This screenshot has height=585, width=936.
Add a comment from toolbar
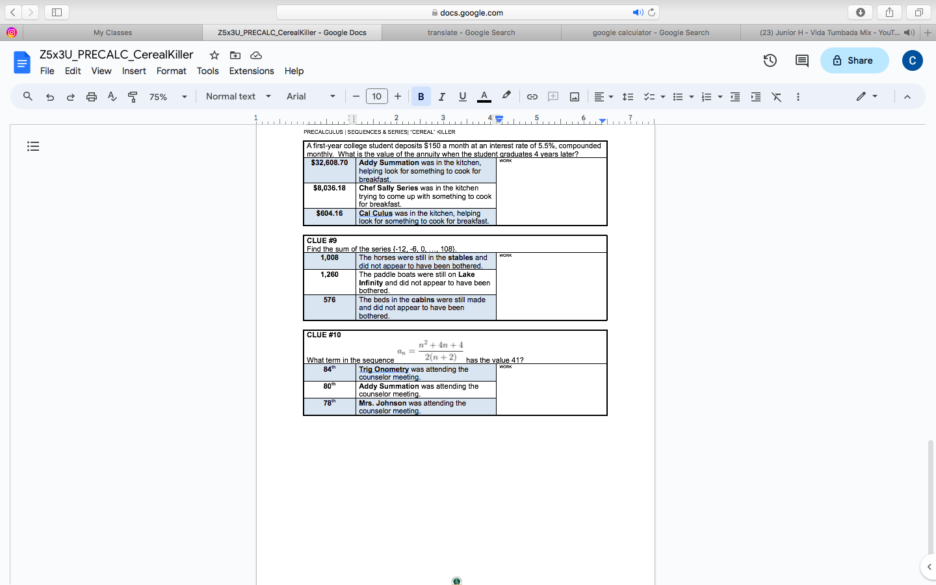(553, 97)
